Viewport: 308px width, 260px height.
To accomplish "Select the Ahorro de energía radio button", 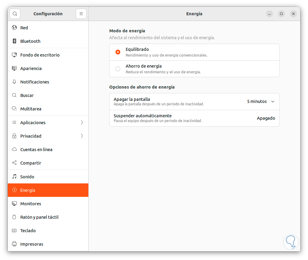I will (x=118, y=69).
